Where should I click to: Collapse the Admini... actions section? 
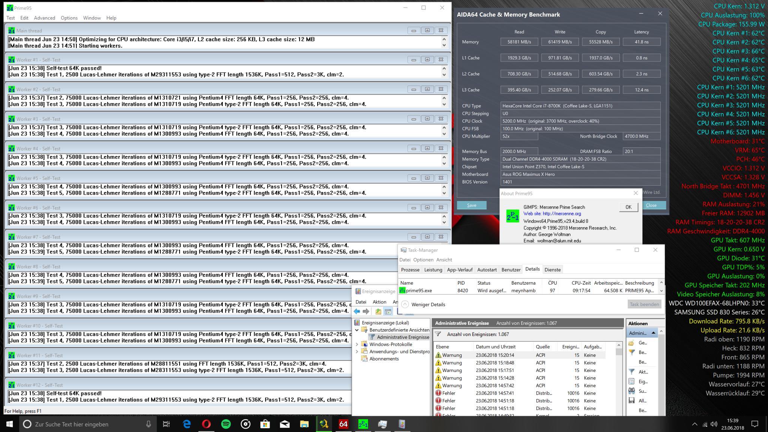653,333
